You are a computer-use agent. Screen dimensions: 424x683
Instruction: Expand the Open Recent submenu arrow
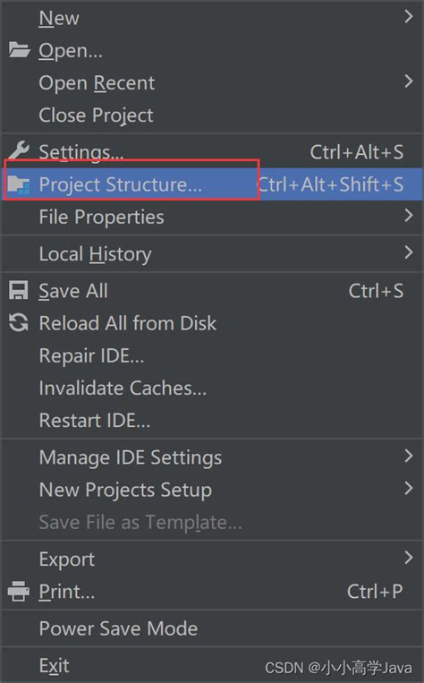coord(408,81)
